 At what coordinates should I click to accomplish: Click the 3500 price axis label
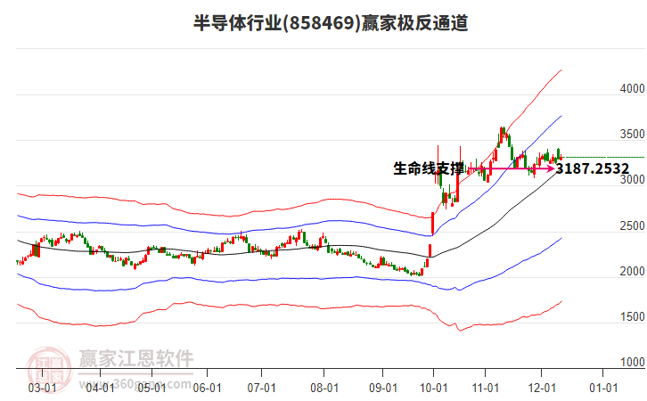tap(632, 134)
